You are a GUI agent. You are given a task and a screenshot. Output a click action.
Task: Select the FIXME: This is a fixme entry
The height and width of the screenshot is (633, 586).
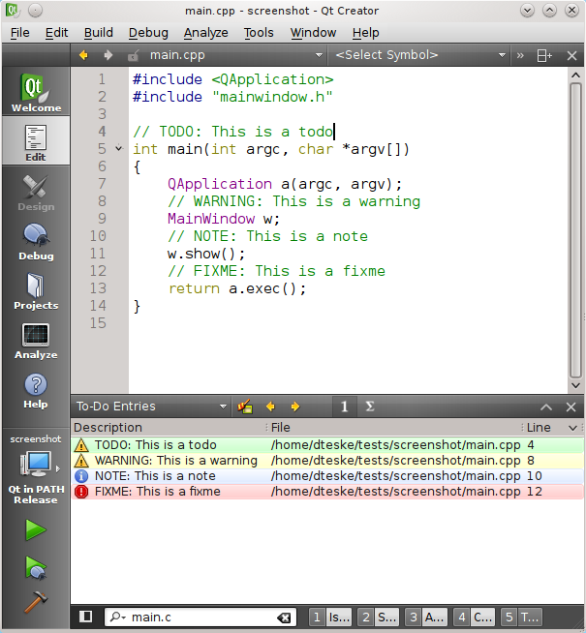coord(327,492)
